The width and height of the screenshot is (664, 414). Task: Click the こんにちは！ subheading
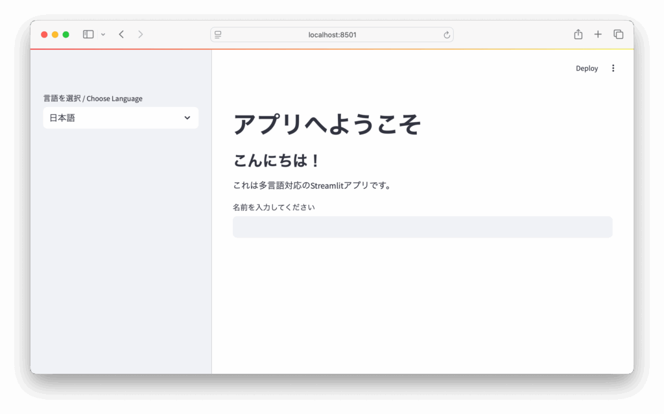(277, 160)
